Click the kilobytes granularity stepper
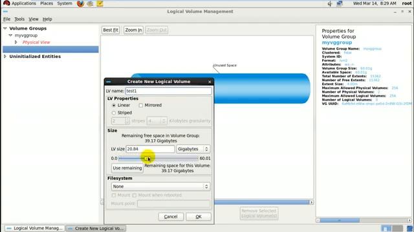Screen dimensions: 414x232 tap(164, 121)
